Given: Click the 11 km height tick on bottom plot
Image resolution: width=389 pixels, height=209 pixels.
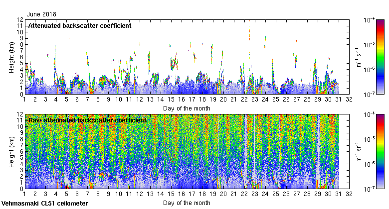Looking at the screenshot, I should pyautogui.click(x=20, y=120).
